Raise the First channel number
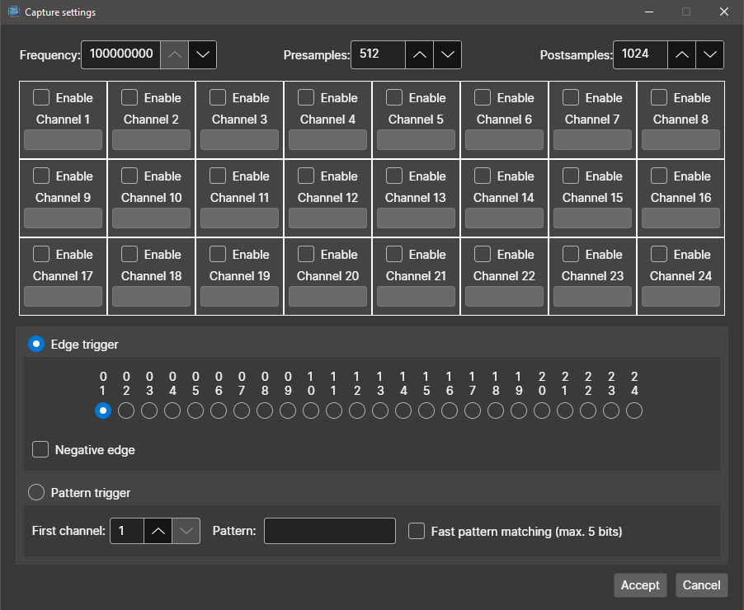The height and width of the screenshot is (610, 744). point(158,531)
